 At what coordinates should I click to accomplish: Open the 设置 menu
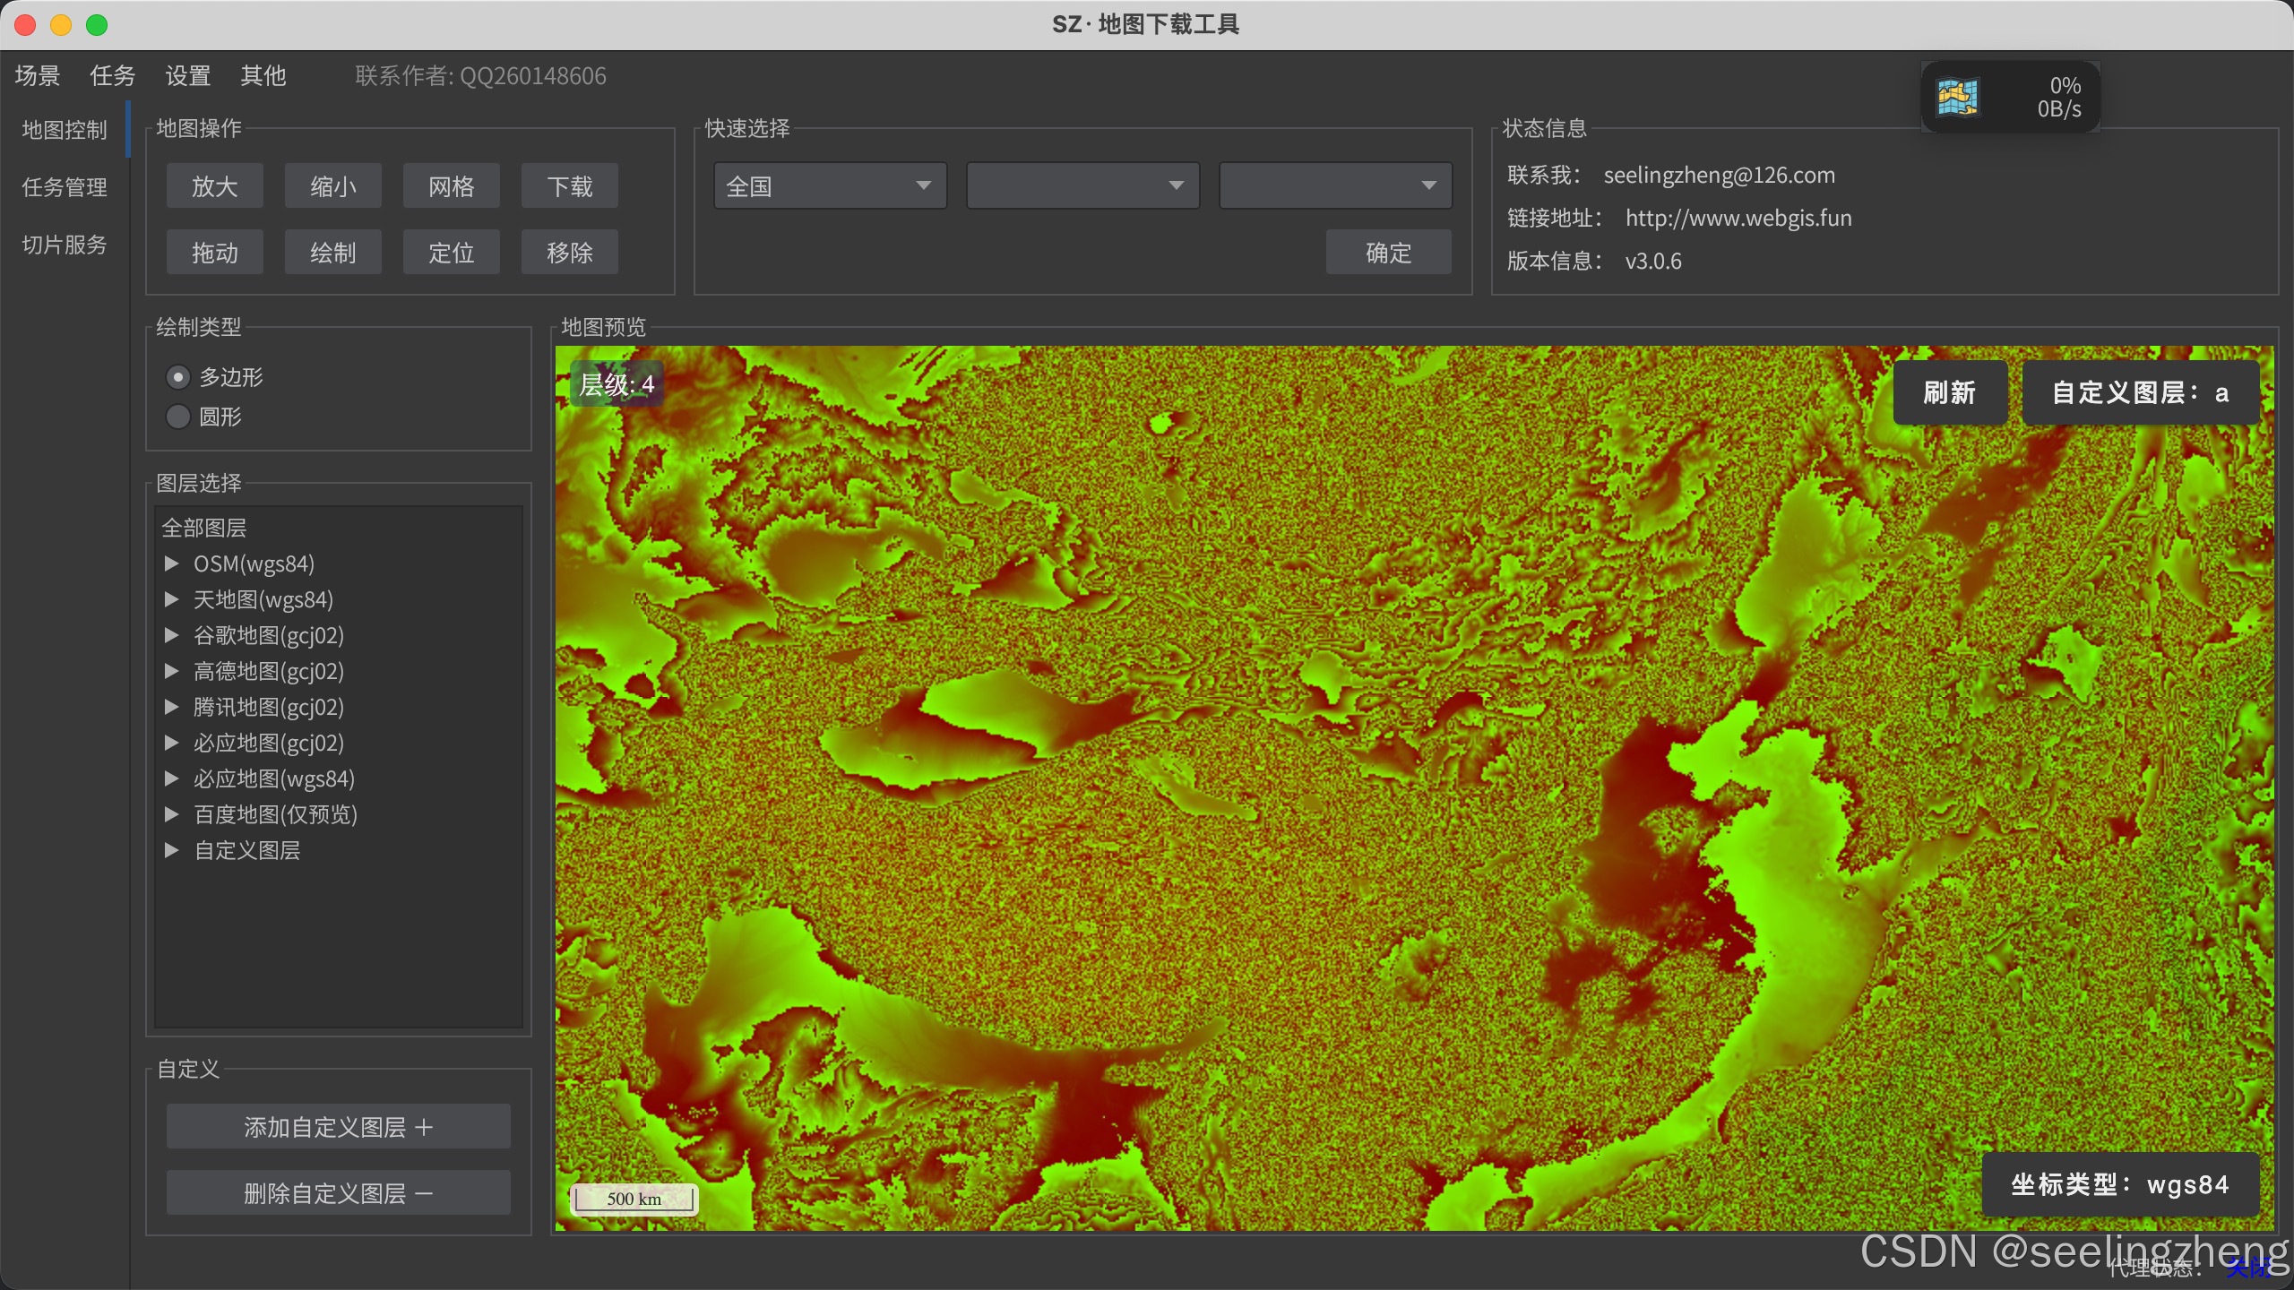click(188, 76)
